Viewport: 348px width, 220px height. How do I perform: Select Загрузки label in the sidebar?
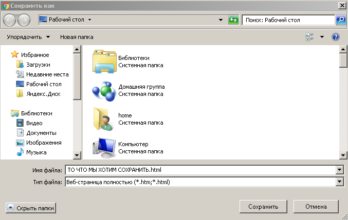[38, 65]
